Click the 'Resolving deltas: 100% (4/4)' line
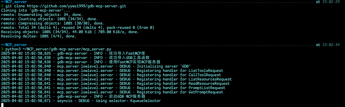This screenshot has height=107, width=345. (39, 36)
